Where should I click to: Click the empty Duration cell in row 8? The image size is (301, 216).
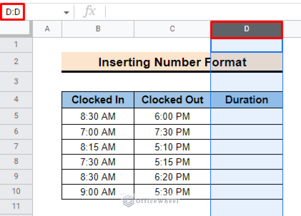coord(246,162)
